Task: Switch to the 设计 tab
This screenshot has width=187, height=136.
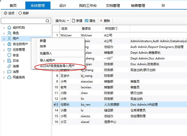Action: coord(63,5)
